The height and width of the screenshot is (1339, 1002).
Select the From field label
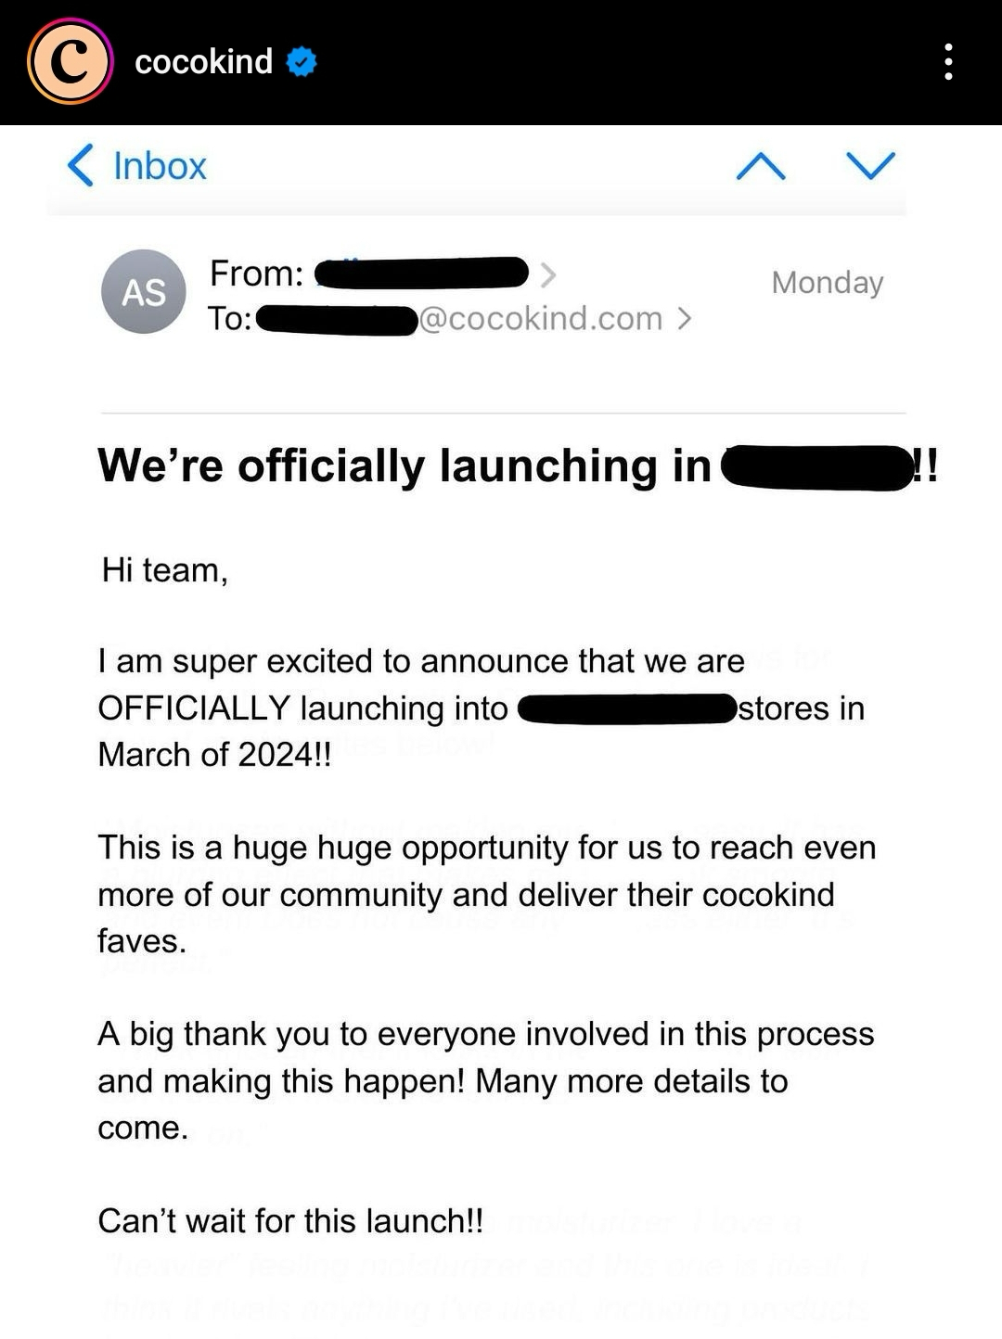click(x=252, y=272)
